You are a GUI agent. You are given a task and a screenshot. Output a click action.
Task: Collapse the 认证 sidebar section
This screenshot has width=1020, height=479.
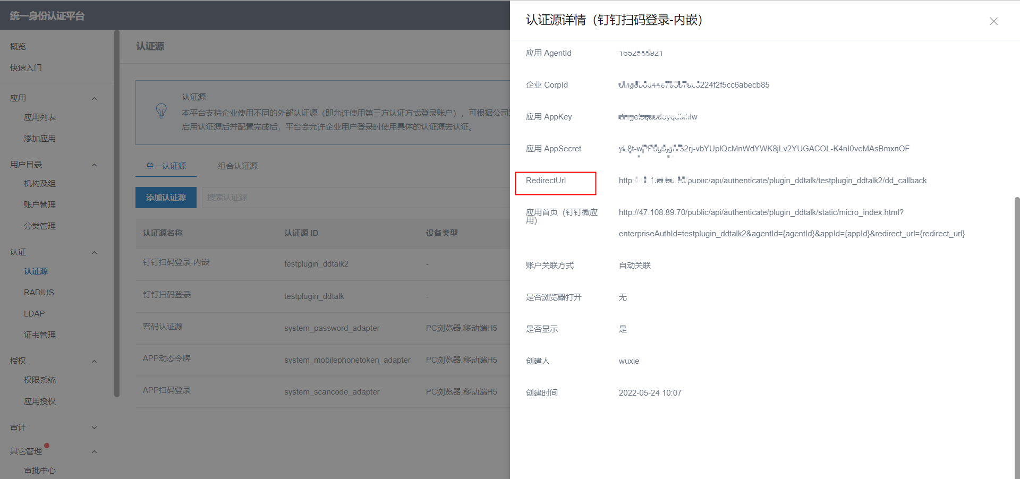(x=94, y=252)
